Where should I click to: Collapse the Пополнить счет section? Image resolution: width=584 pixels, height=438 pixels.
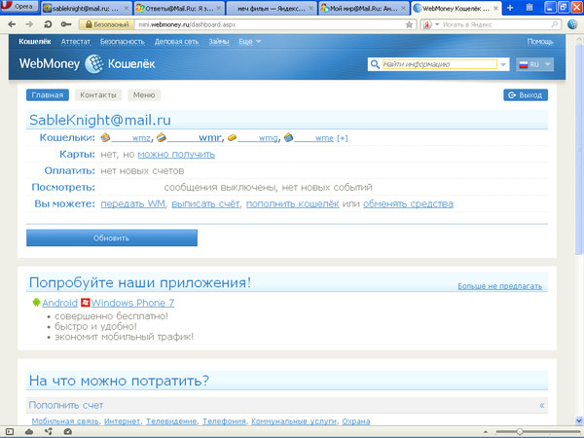542,405
